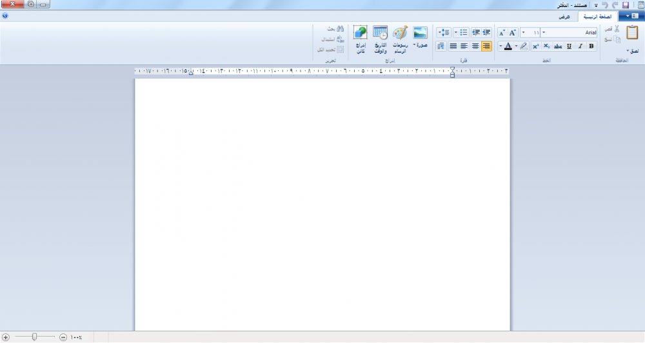Toggle underline text formatting
The height and width of the screenshot is (343, 645).
coord(569,46)
